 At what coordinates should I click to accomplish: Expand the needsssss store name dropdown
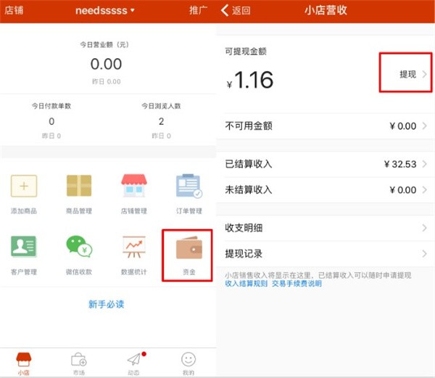pyautogui.click(x=105, y=10)
